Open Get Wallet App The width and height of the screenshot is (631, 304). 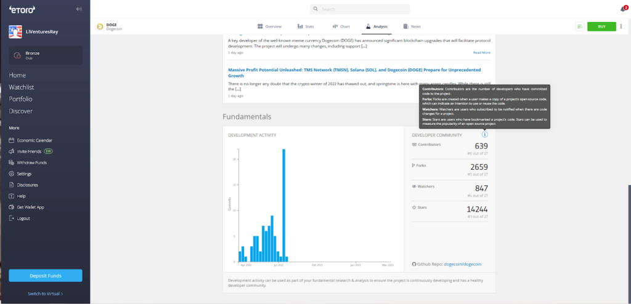26,207
